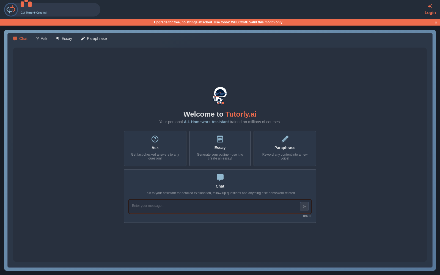Click 'Reword any content into a new voice!' text
The height and width of the screenshot is (275, 440).
285,156
